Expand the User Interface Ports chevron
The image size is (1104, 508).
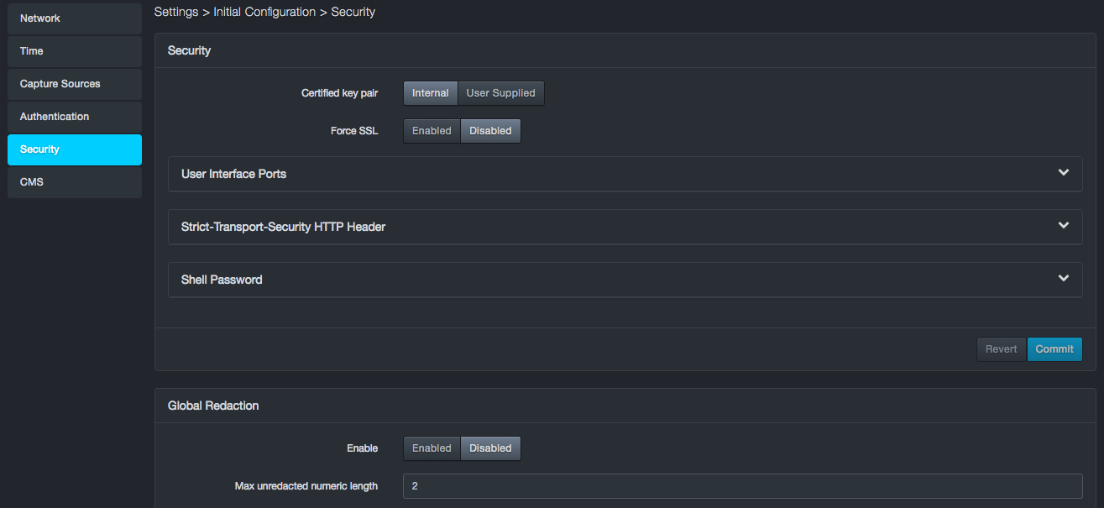1063,173
